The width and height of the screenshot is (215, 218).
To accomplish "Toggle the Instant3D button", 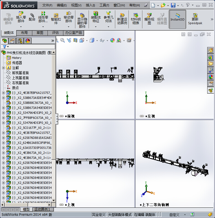I will point(178,19).
